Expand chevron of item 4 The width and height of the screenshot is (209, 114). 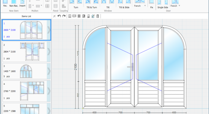coord(49,91)
